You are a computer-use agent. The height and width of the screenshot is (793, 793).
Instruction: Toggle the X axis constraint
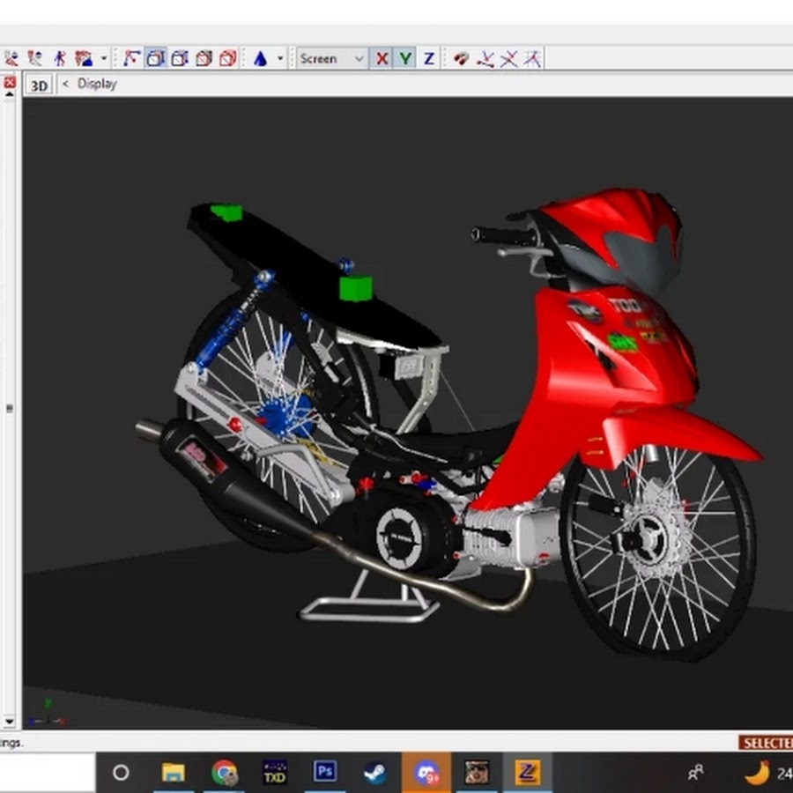382,59
